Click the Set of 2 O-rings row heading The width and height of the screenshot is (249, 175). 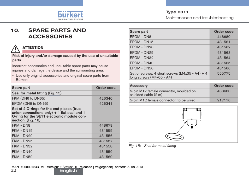pos(49,114)
